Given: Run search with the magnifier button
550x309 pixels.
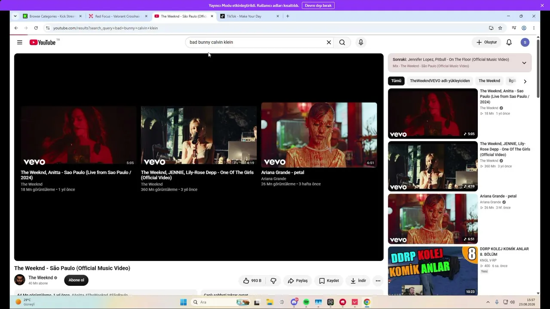Looking at the screenshot, I should [x=342, y=42].
